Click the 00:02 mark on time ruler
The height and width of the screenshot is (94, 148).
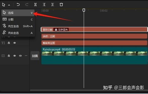[104, 11]
